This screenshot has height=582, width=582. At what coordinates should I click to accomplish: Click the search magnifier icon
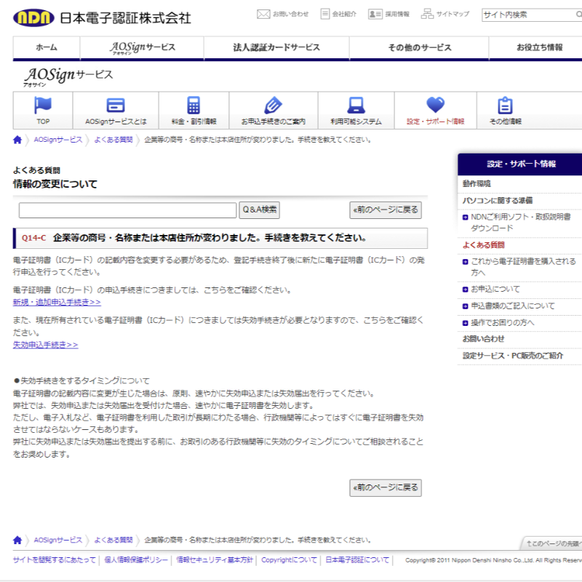pyautogui.click(x=578, y=15)
